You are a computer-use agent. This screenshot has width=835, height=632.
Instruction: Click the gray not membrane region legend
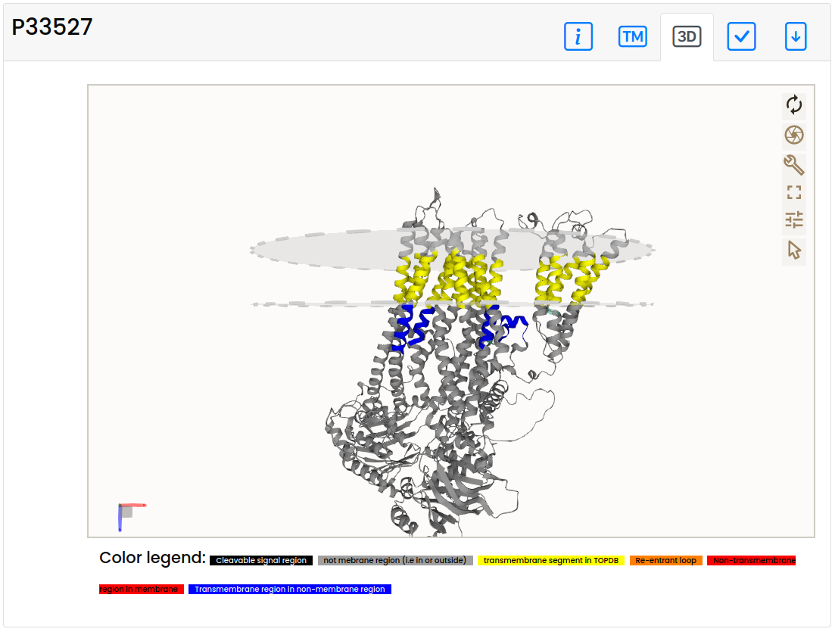pos(395,561)
